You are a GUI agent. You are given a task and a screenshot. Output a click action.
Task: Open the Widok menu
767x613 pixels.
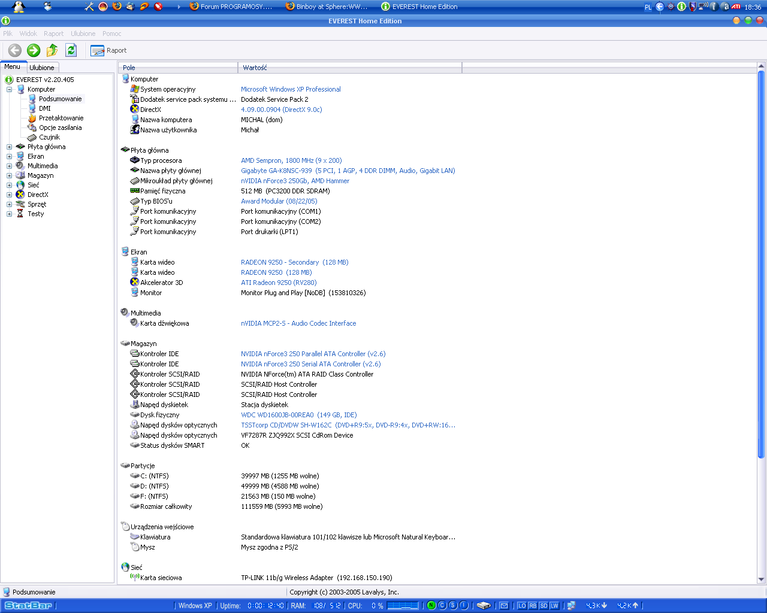point(28,34)
